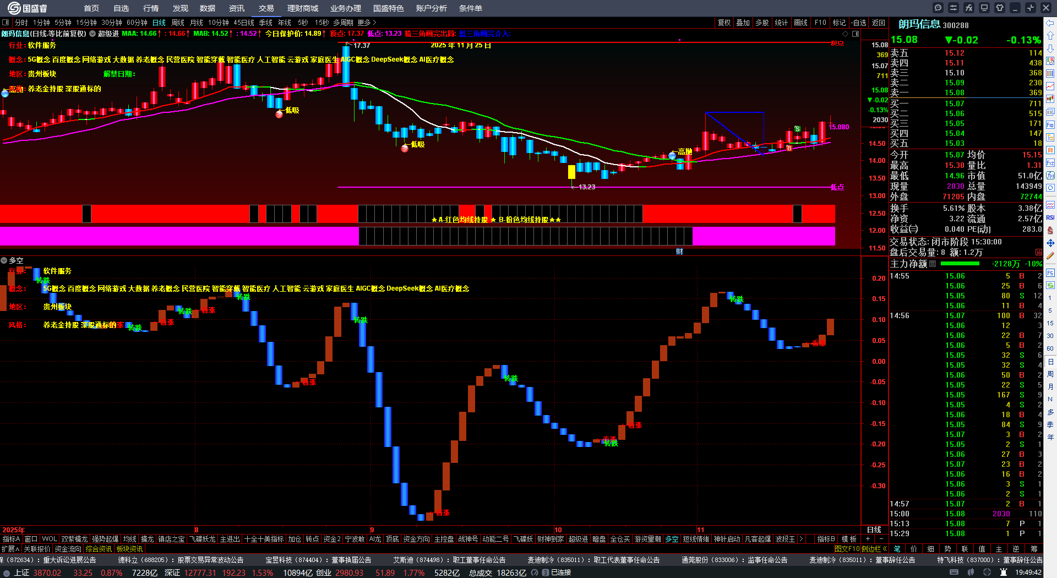The width and height of the screenshot is (1057, 578).
Task: Open the 交易 menu
Action: [x=266, y=8]
